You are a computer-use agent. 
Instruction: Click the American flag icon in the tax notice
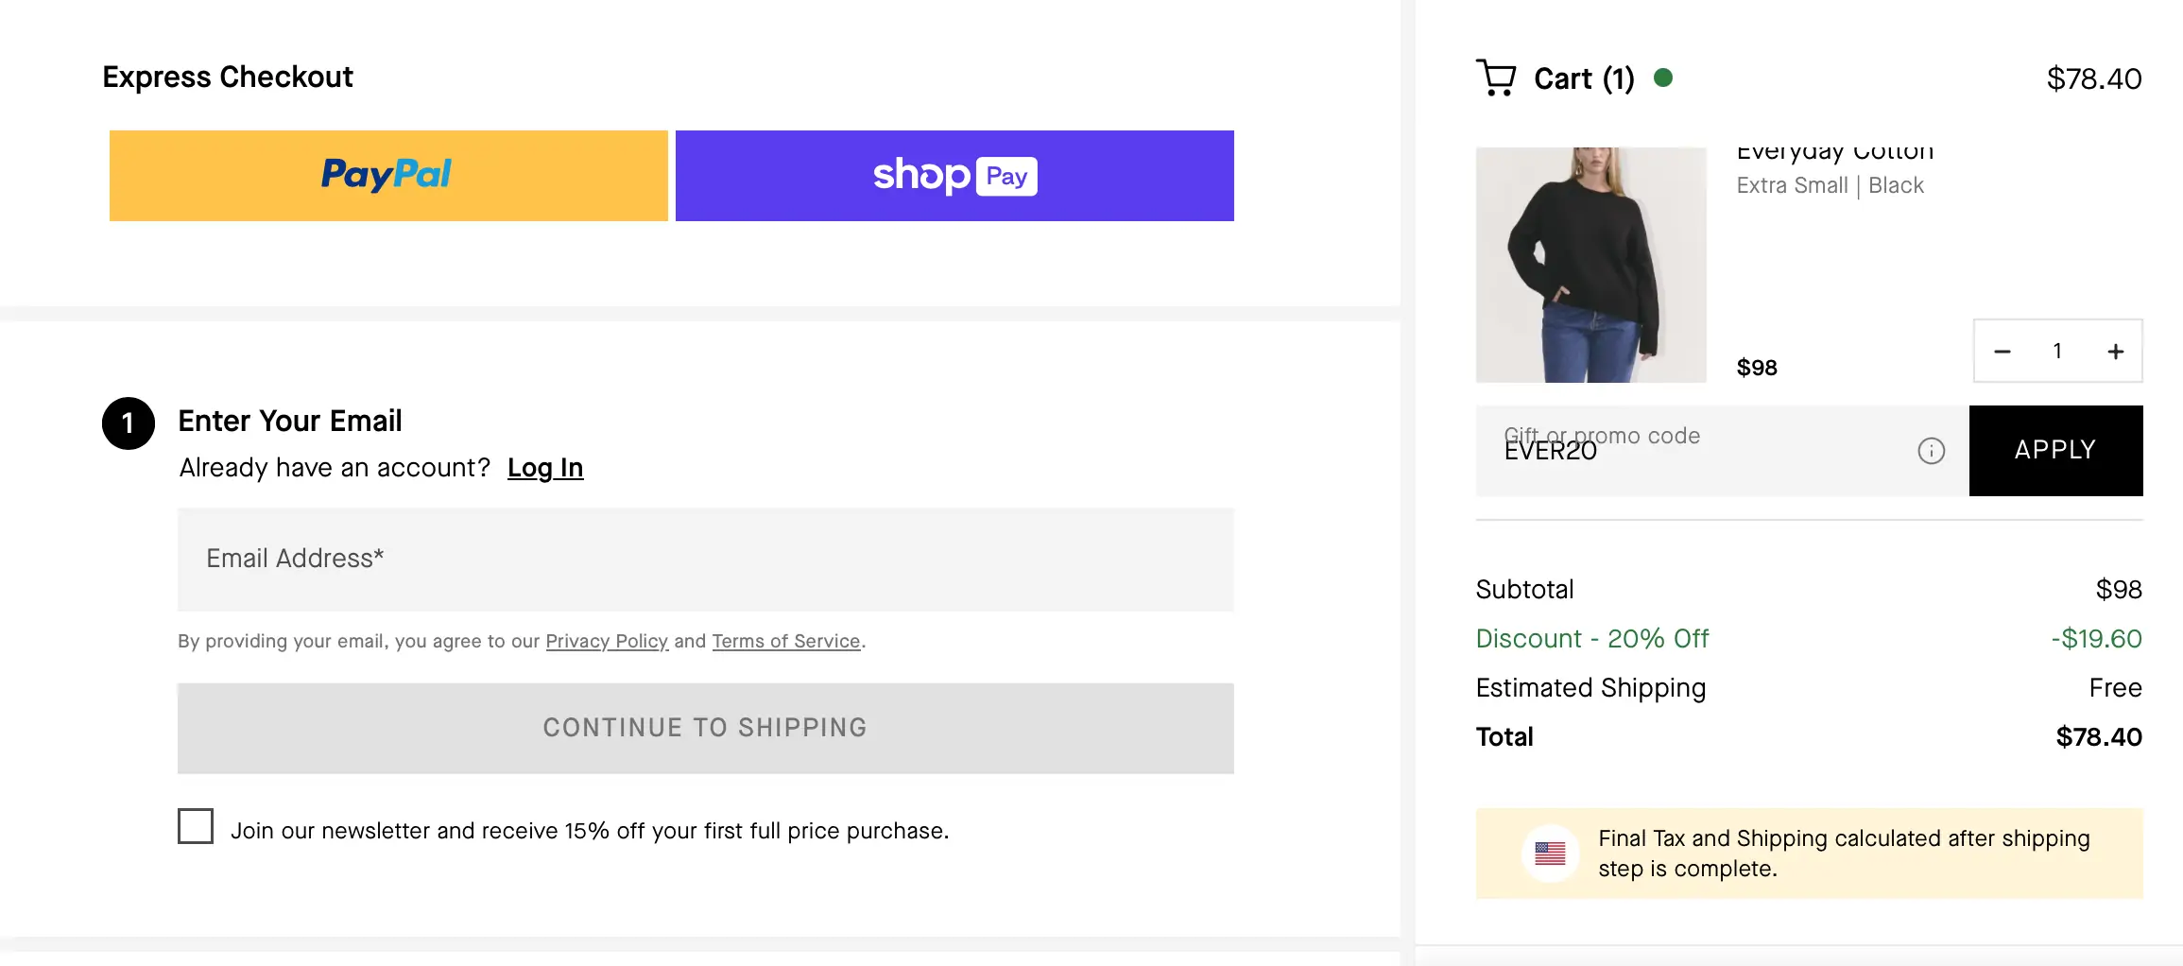click(1550, 853)
